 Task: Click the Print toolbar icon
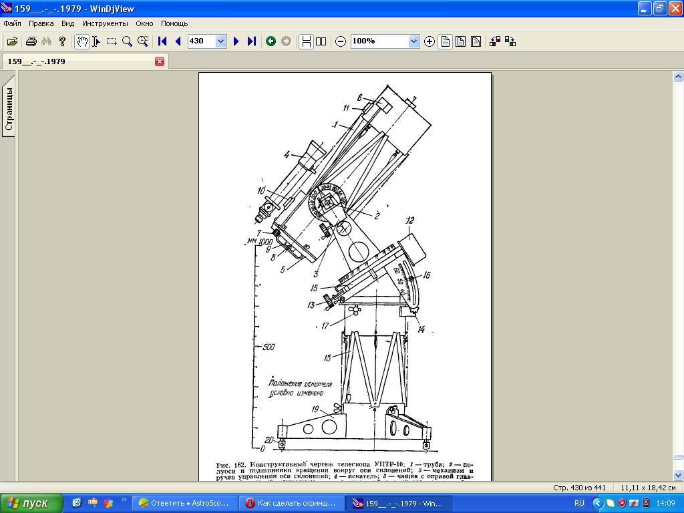tap(31, 41)
